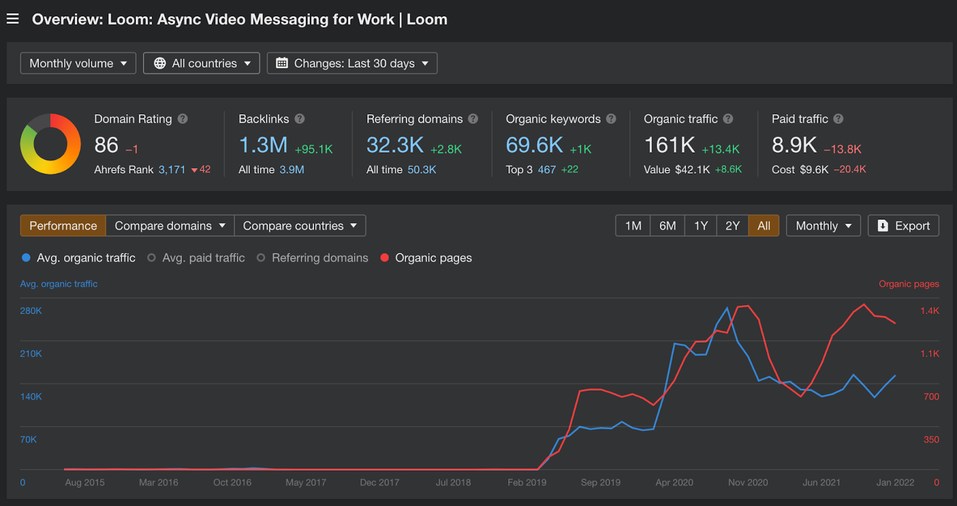The width and height of the screenshot is (957, 506).
Task: Select the 2Y time range
Action: point(733,225)
